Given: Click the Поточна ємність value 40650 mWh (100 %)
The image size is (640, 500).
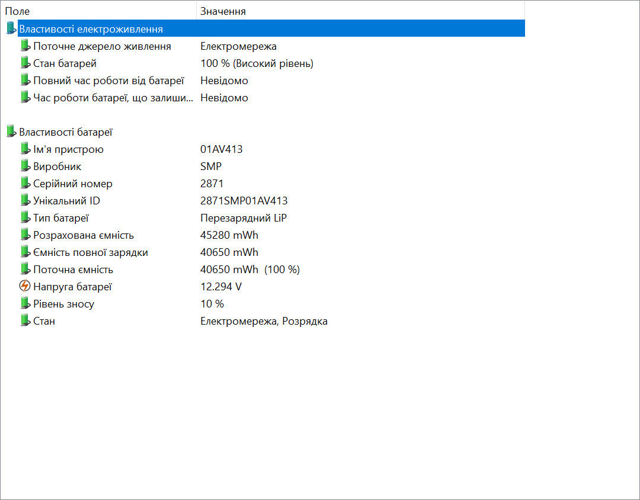Looking at the screenshot, I should tap(249, 270).
